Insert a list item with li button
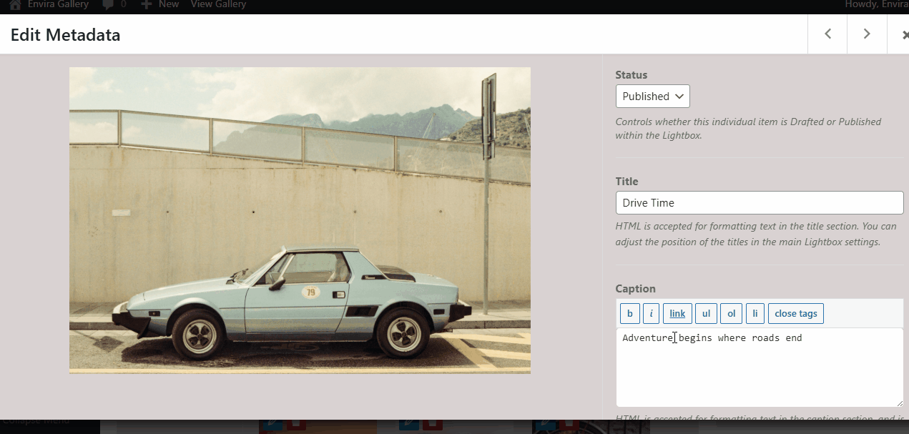Image resolution: width=909 pixels, height=434 pixels. [x=755, y=314]
